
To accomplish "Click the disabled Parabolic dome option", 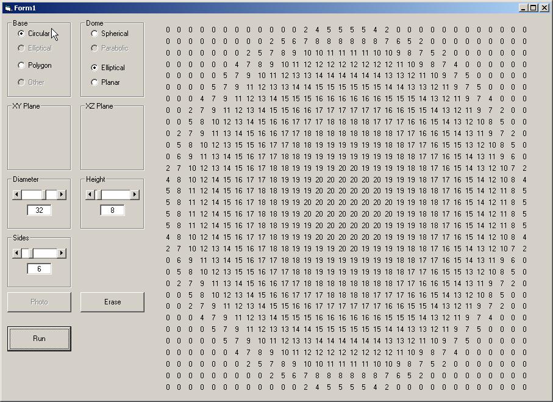I will 110,48.
